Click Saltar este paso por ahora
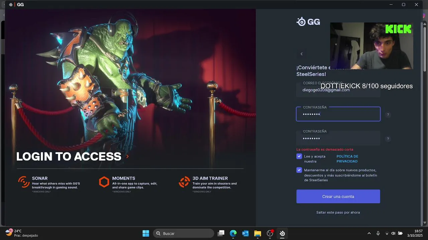This screenshot has height=240, width=428. coord(338,212)
